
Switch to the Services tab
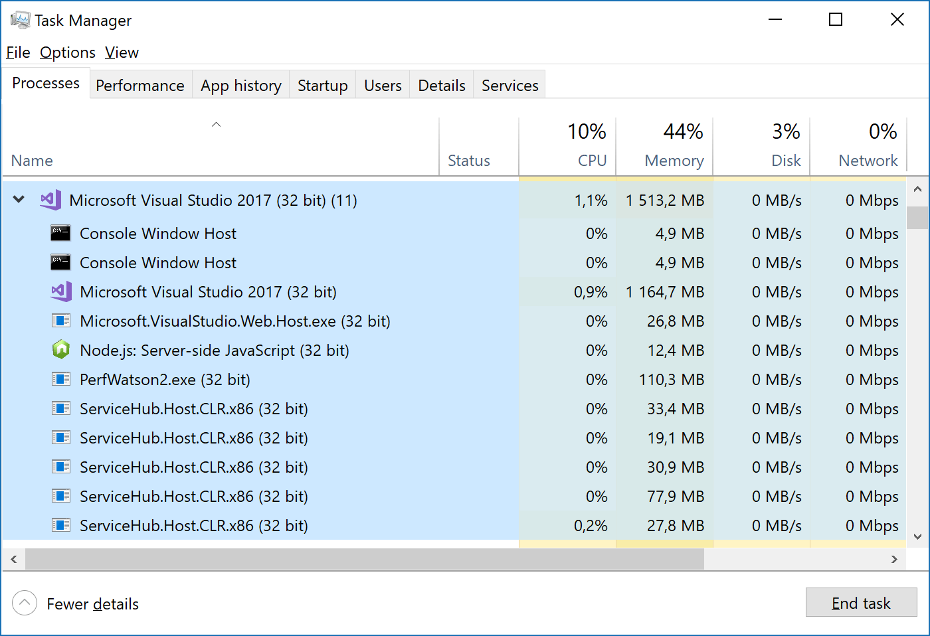click(x=510, y=85)
